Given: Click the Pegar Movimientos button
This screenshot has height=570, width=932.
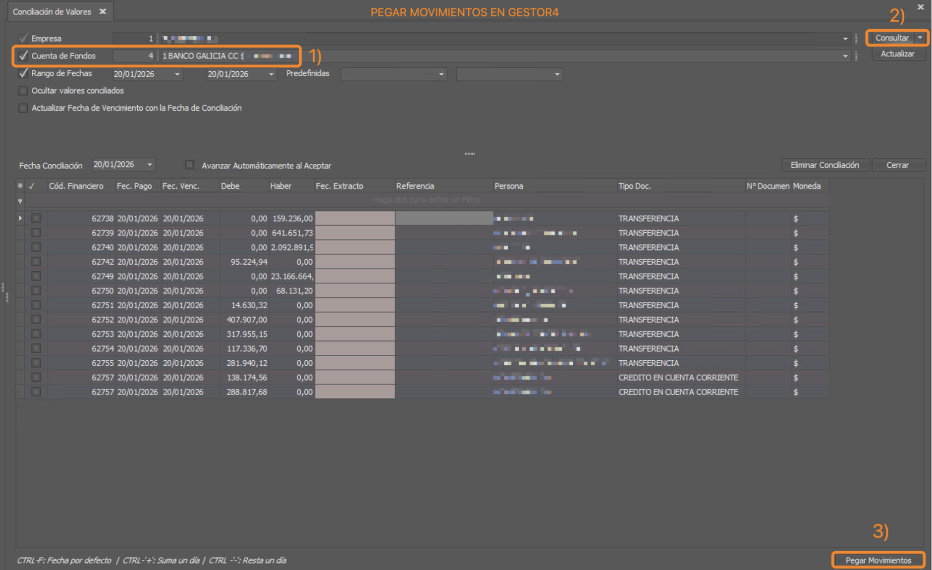Looking at the screenshot, I should [x=878, y=560].
